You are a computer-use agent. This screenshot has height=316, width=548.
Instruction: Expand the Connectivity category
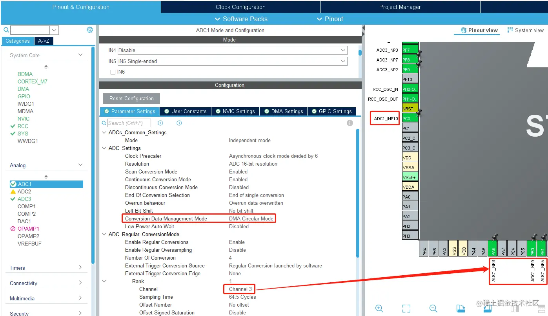coord(80,283)
